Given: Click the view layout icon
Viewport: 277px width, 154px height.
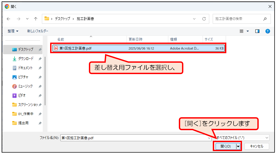Looking at the screenshot, I should click(x=242, y=31).
